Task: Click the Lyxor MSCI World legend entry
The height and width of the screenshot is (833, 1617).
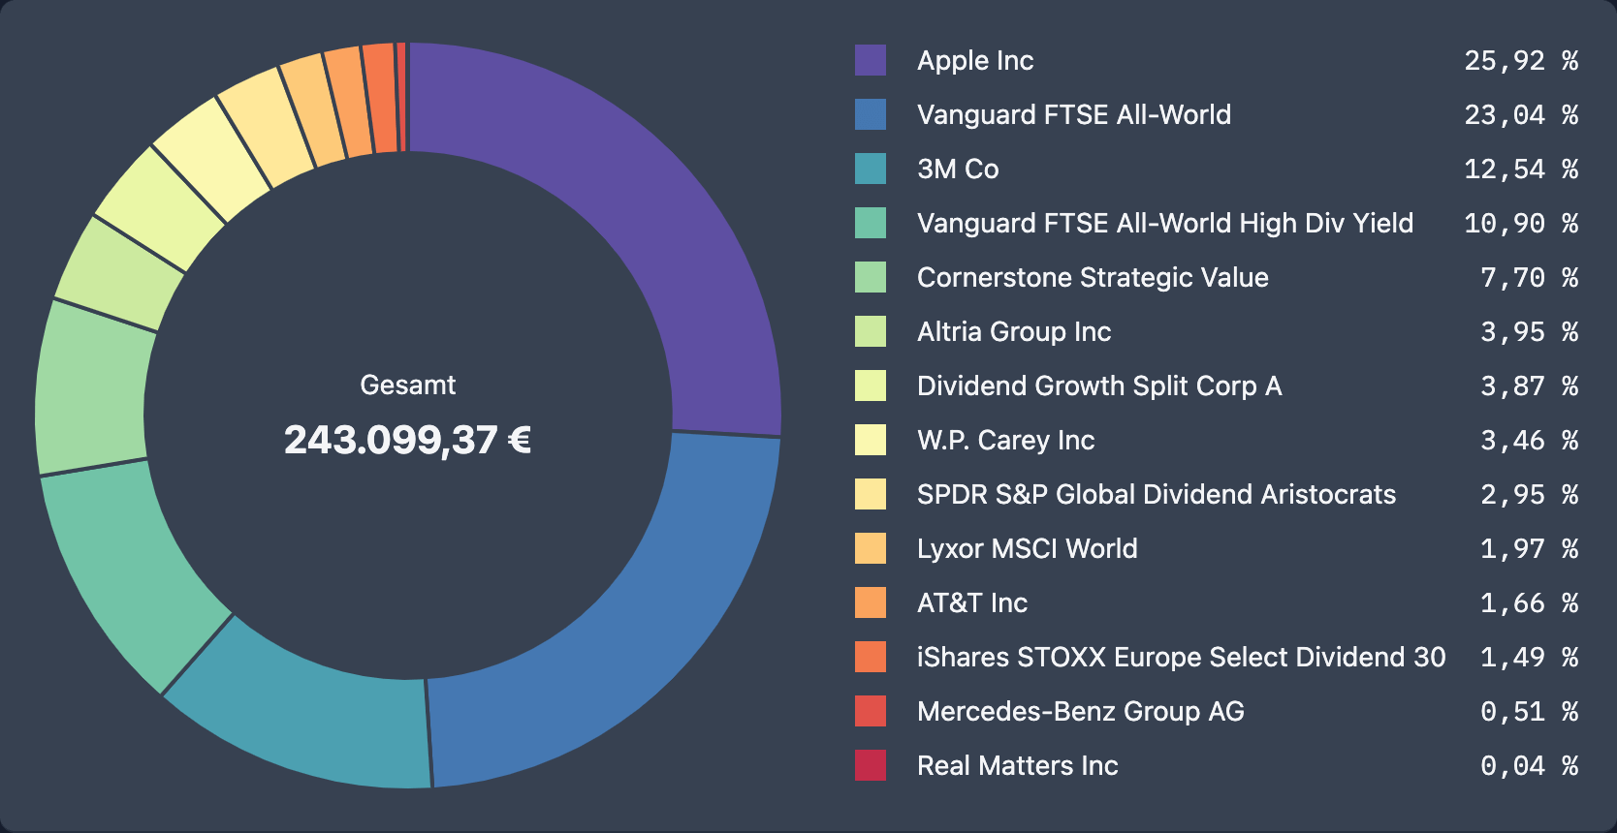Action: pos(1027,548)
